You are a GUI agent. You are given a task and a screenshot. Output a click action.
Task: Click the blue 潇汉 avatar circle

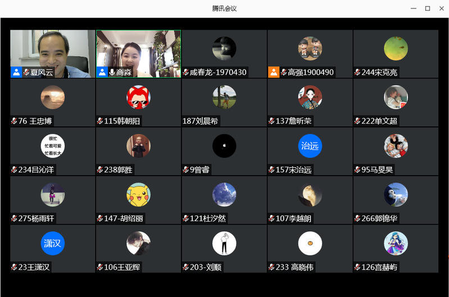tap(53, 243)
